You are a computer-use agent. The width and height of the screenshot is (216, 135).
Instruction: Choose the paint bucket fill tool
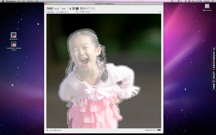coord(85,9)
